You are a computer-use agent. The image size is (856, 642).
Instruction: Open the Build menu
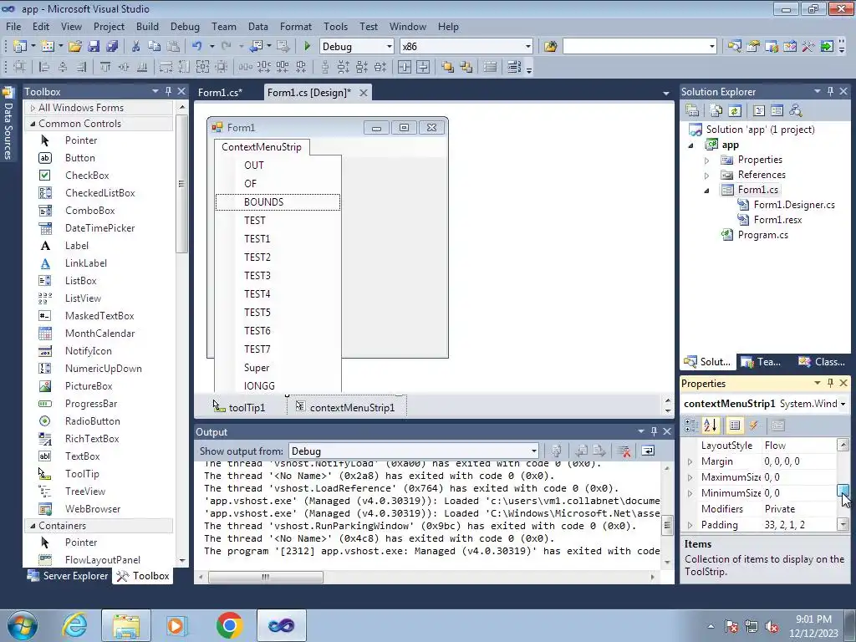(x=147, y=26)
